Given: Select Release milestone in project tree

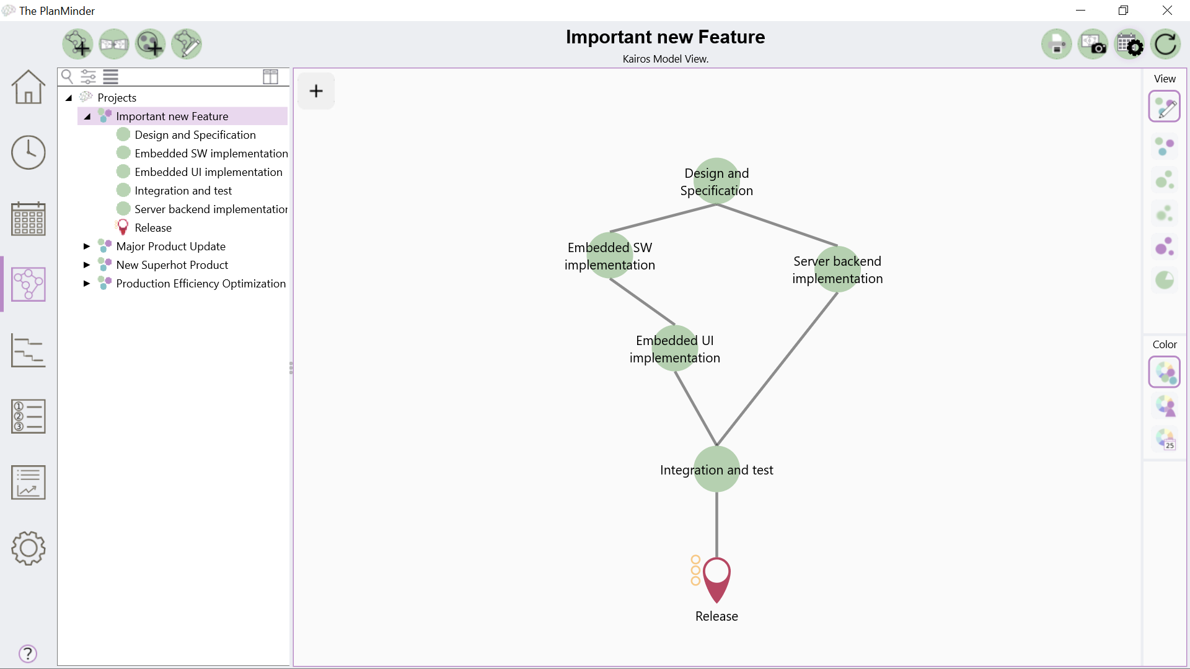Looking at the screenshot, I should click(153, 228).
